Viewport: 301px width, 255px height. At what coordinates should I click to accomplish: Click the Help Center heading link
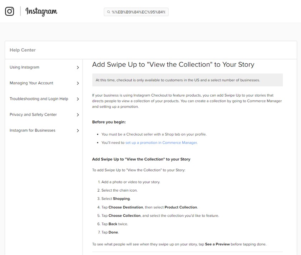point(23,50)
